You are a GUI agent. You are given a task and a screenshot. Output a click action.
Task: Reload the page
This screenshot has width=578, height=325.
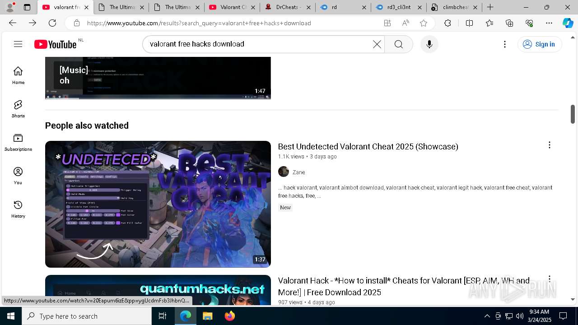pos(52,23)
